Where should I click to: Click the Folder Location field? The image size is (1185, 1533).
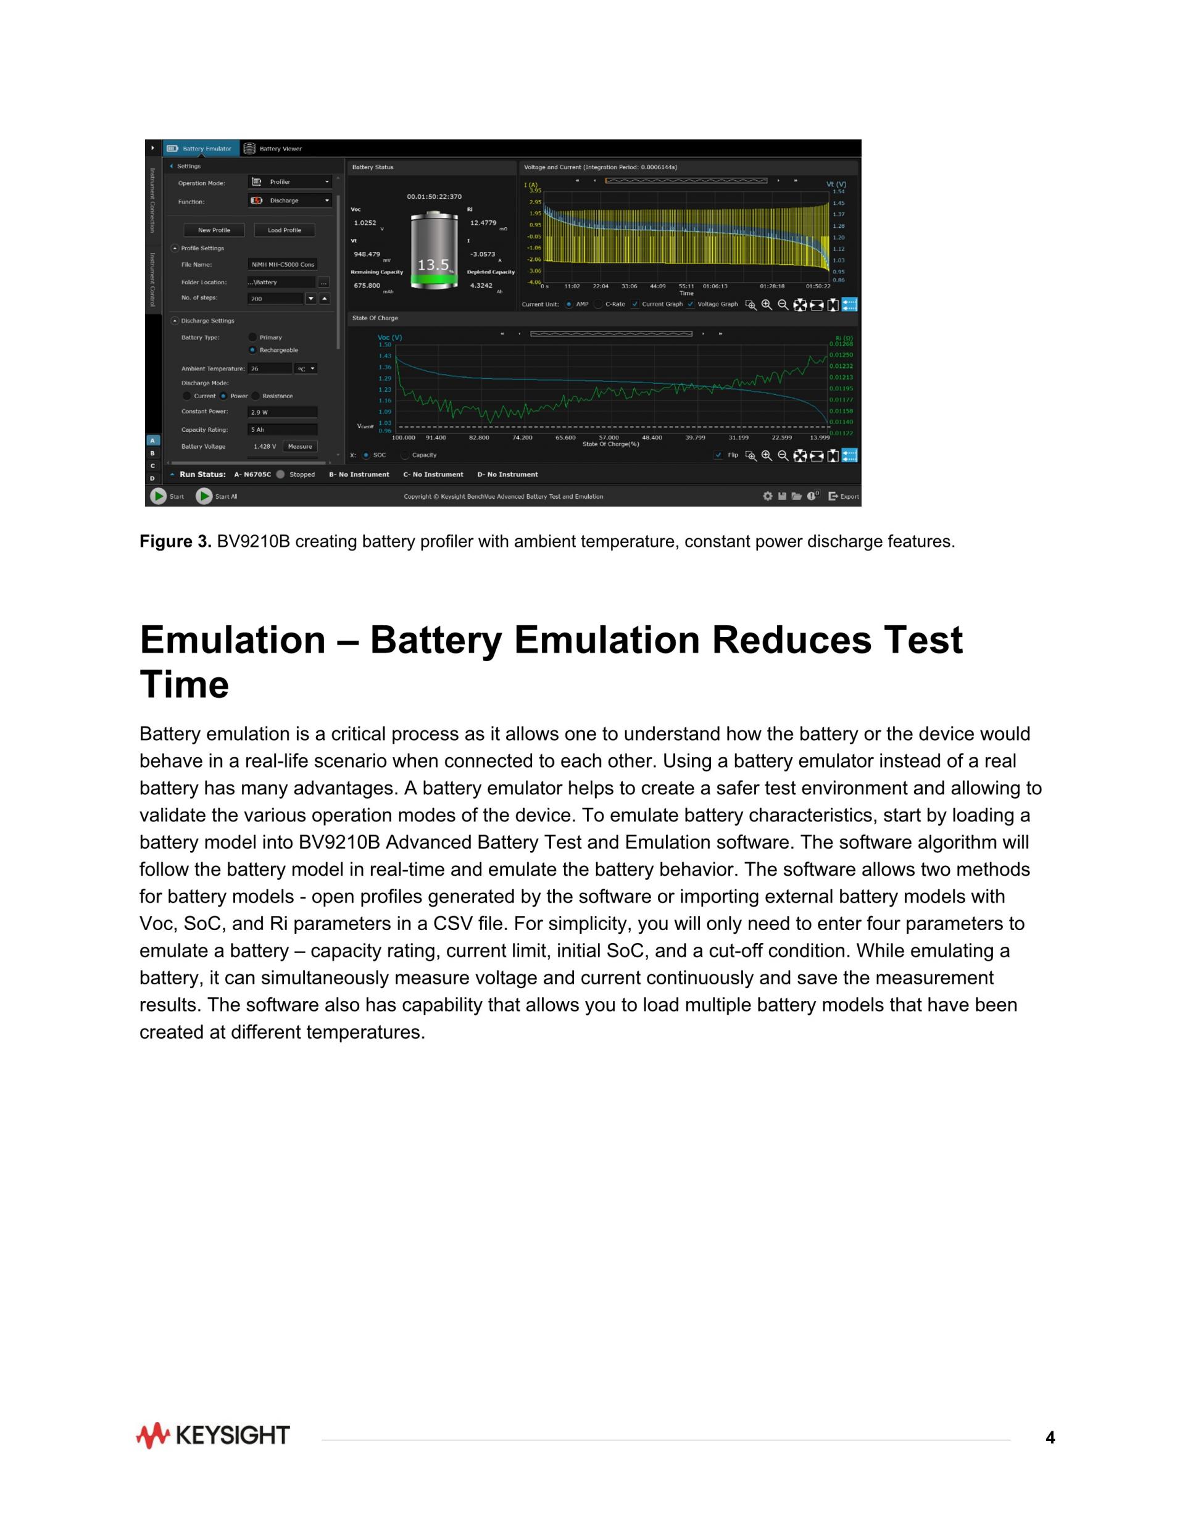281,282
